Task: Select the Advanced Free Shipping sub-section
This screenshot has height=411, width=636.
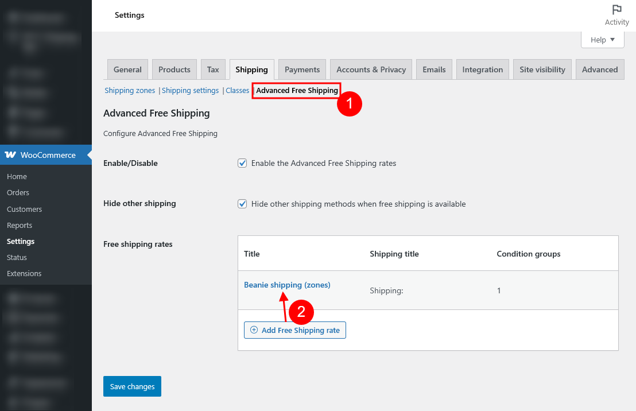Action: coord(297,91)
